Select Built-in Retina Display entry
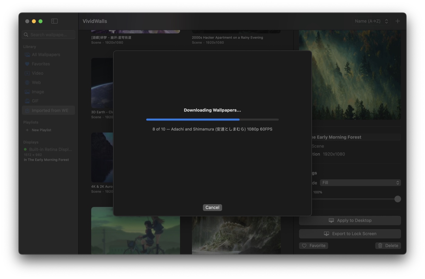 tap(48, 150)
